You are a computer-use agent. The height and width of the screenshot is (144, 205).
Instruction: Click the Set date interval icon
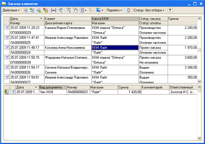tap(54, 10)
